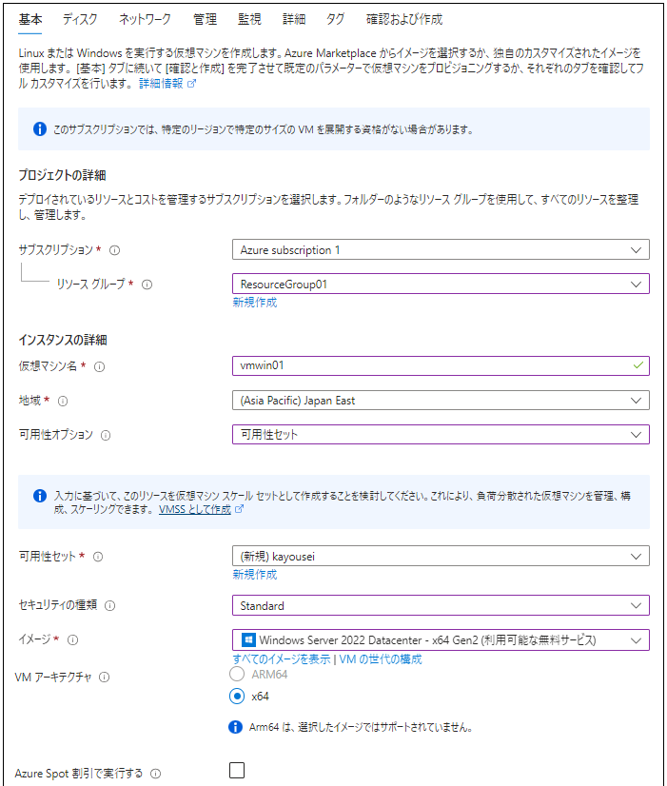Click the プロジェクトの詳細 heading
This screenshot has width=667, height=786.
tap(62, 175)
